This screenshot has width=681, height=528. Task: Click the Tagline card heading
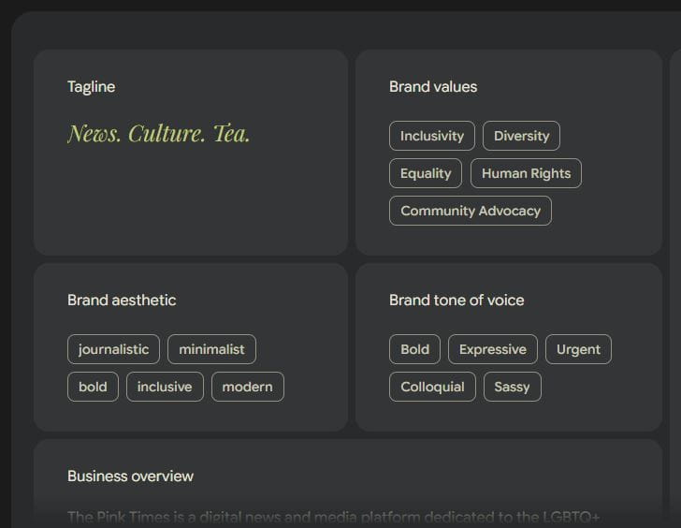point(91,86)
